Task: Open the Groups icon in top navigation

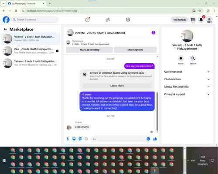Action: 128,20
